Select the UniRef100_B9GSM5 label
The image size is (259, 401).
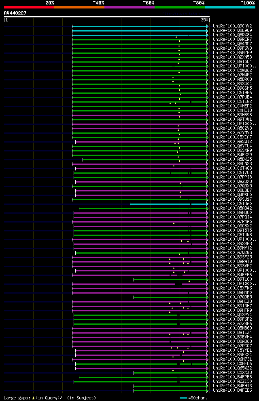pyautogui.click(x=232, y=88)
